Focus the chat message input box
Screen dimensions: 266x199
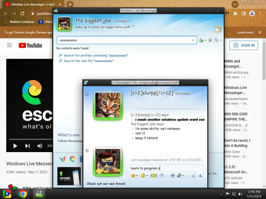[x=166, y=168]
